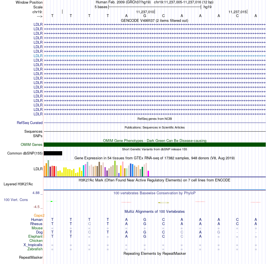The height and width of the screenshot is (264, 266).
Task: Click the magenta bar ending GTEx chart
Action: [148, 174]
